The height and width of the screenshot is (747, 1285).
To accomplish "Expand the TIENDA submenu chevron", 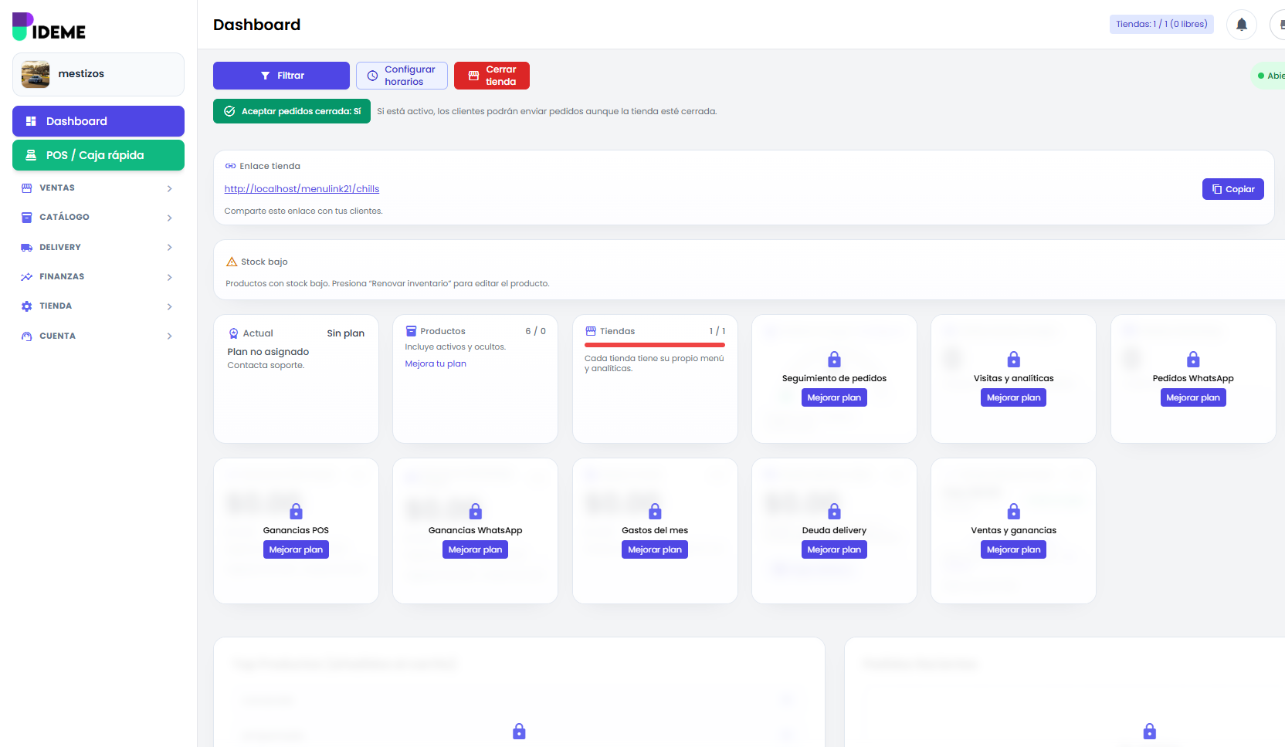I will point(169,306).
